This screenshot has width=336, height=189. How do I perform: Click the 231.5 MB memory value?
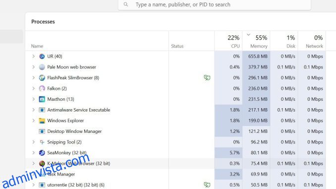coord(258,99)
